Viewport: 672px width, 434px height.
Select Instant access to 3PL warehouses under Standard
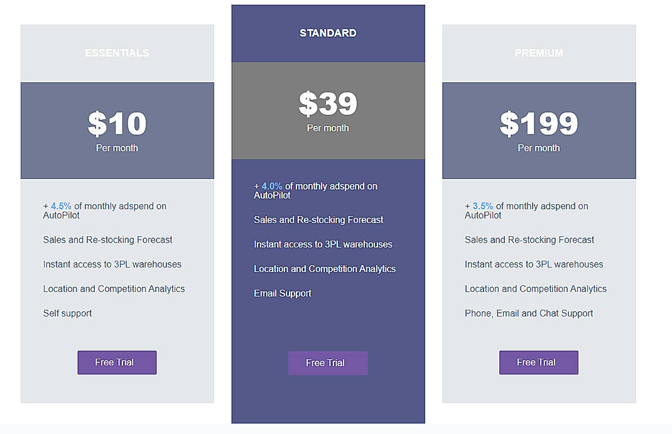[323, 244]
